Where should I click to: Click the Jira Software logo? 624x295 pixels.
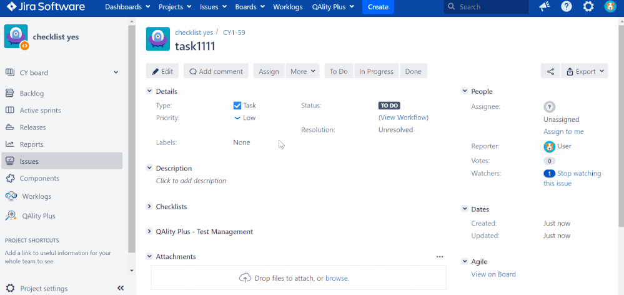[x=46, y=7]
